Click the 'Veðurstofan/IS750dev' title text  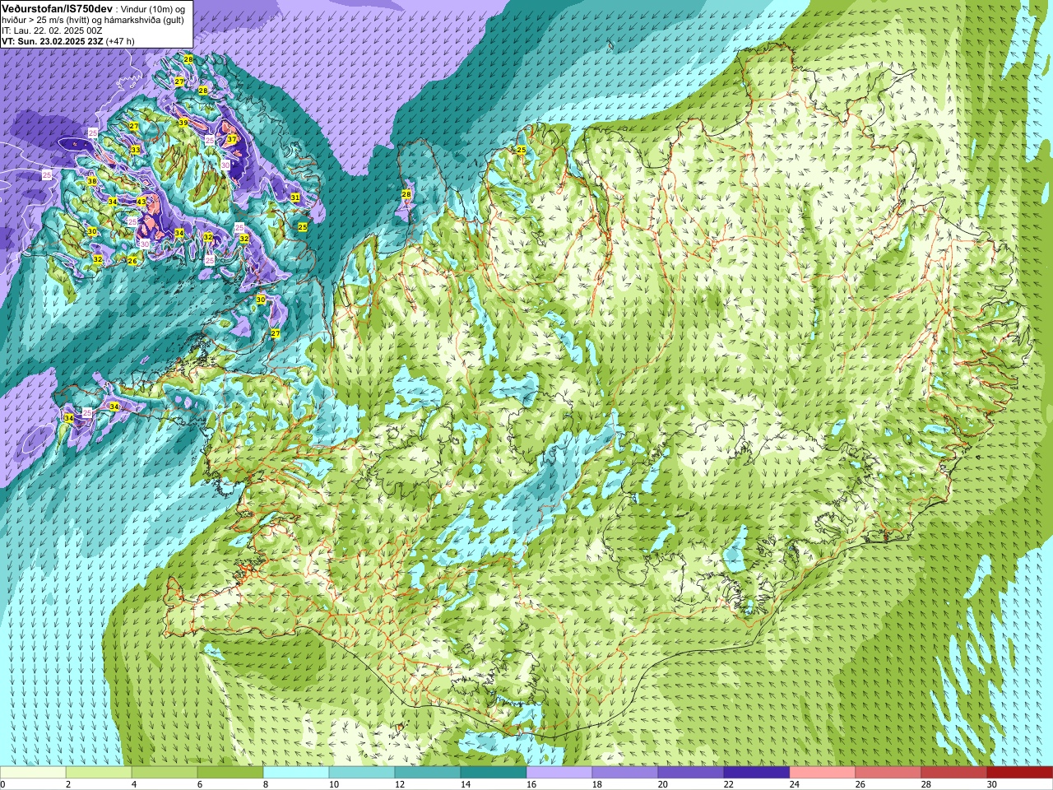tap(58, 7)
